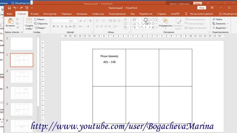
Task: Open the Aa change case dropdown
Action: (81, 27)
